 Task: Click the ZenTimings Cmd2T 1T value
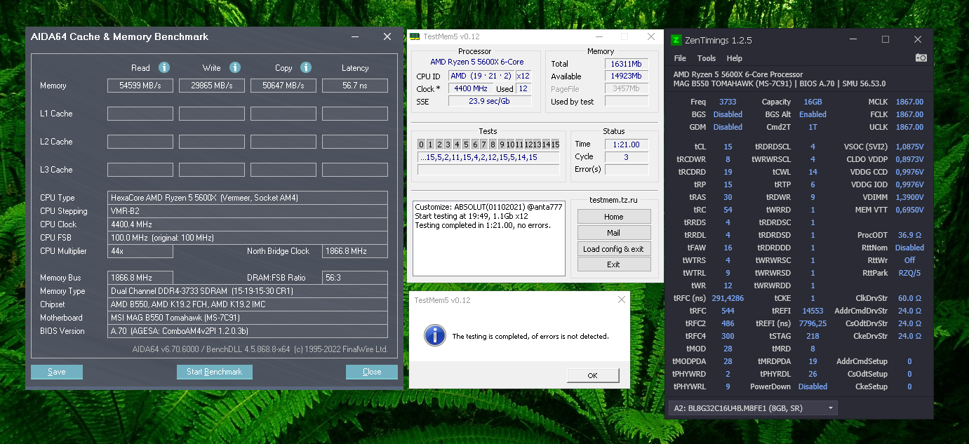813,127
